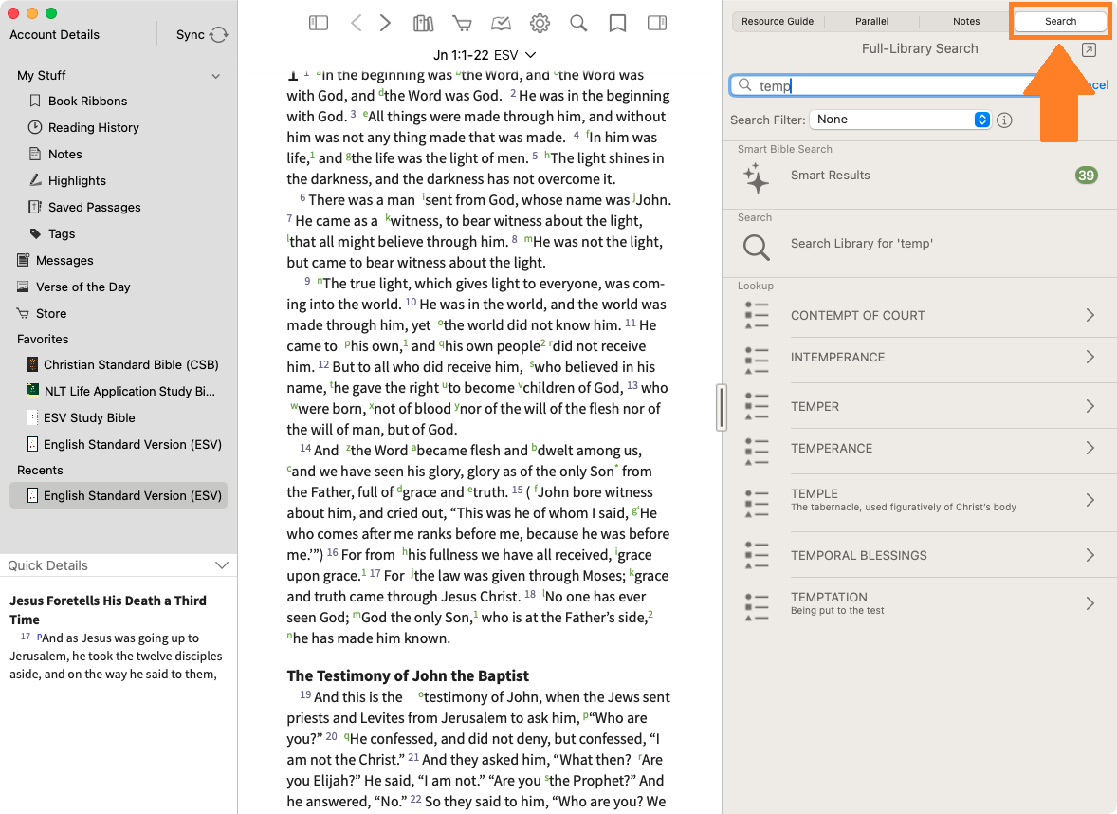Open the TEMPERANCE lookup entry
The height and width of the screenshot is (814, 1117).
pyautogui.click(x=920, y=449)
